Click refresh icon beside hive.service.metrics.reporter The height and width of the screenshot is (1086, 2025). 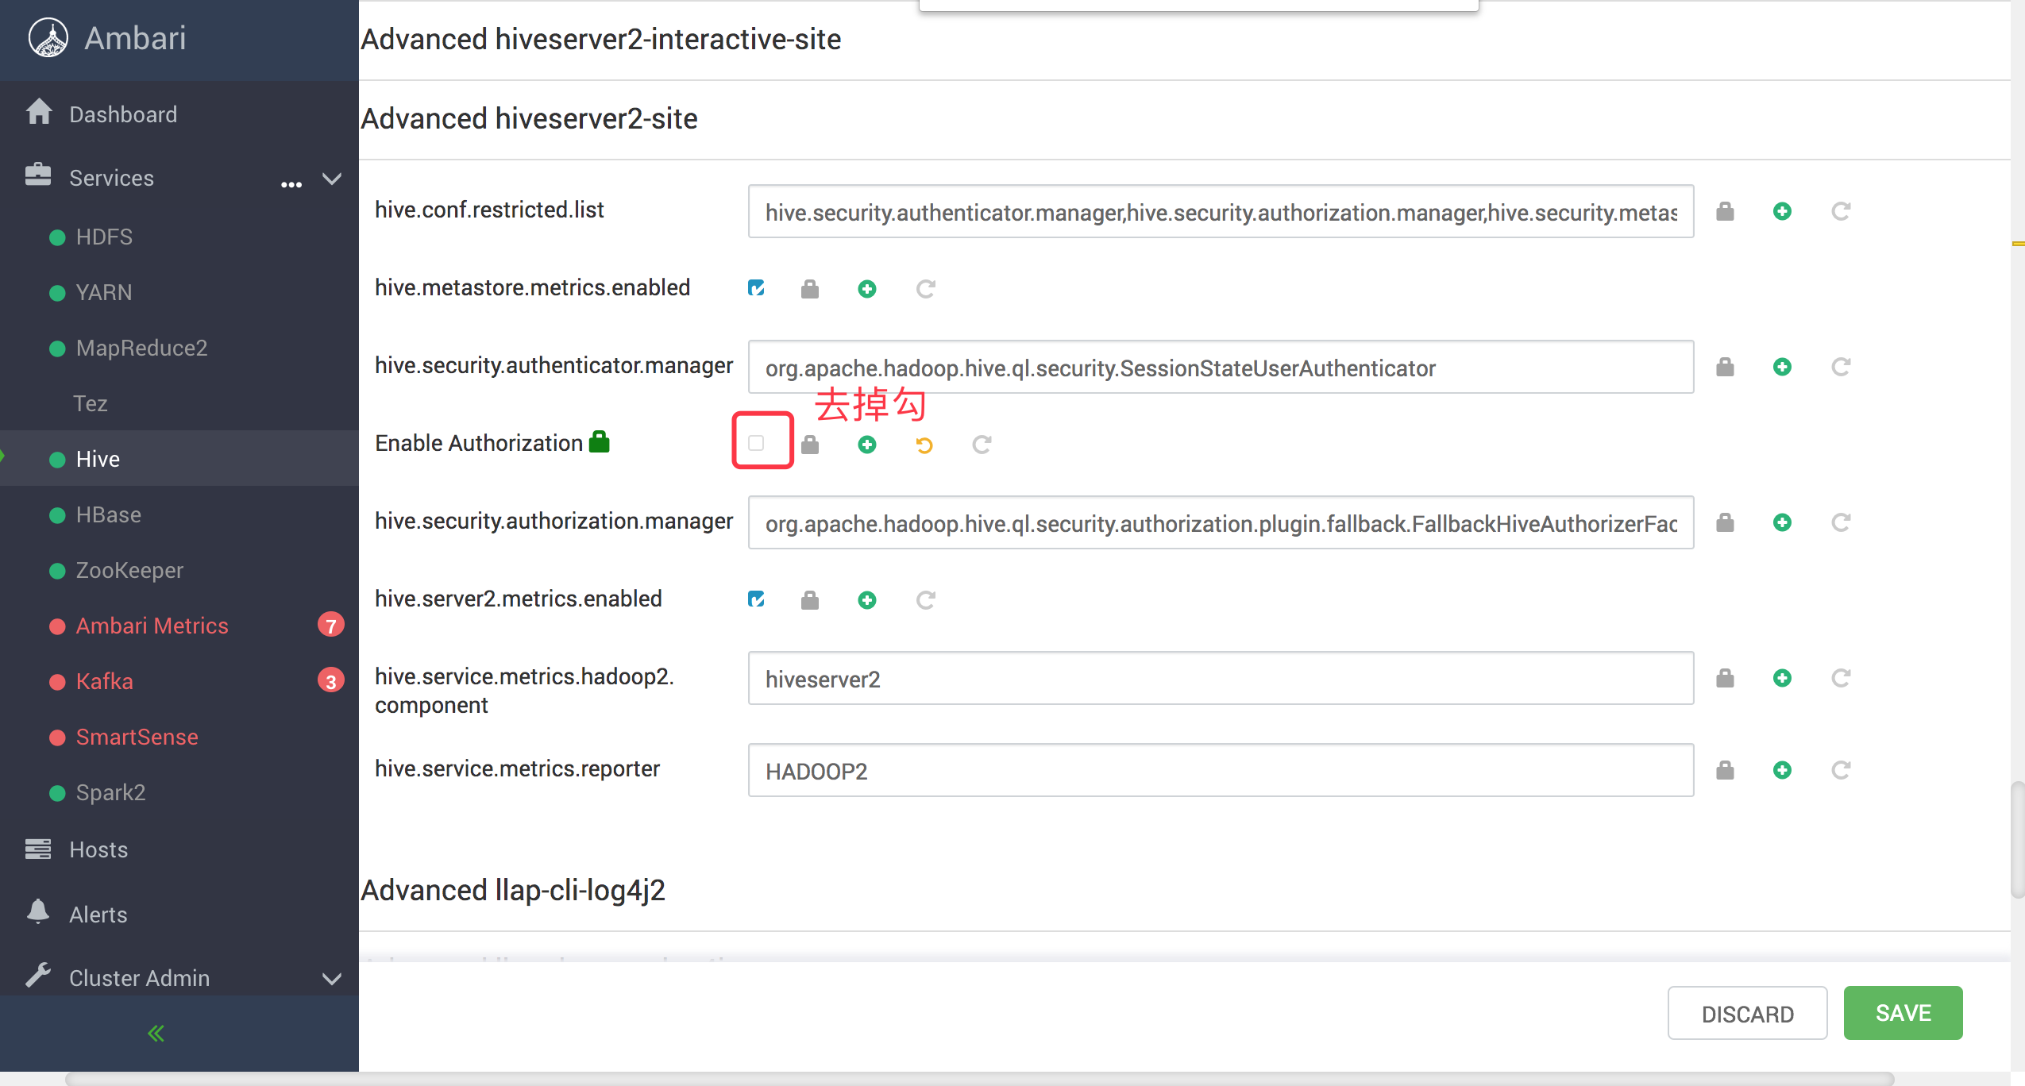click(1841, 770)
